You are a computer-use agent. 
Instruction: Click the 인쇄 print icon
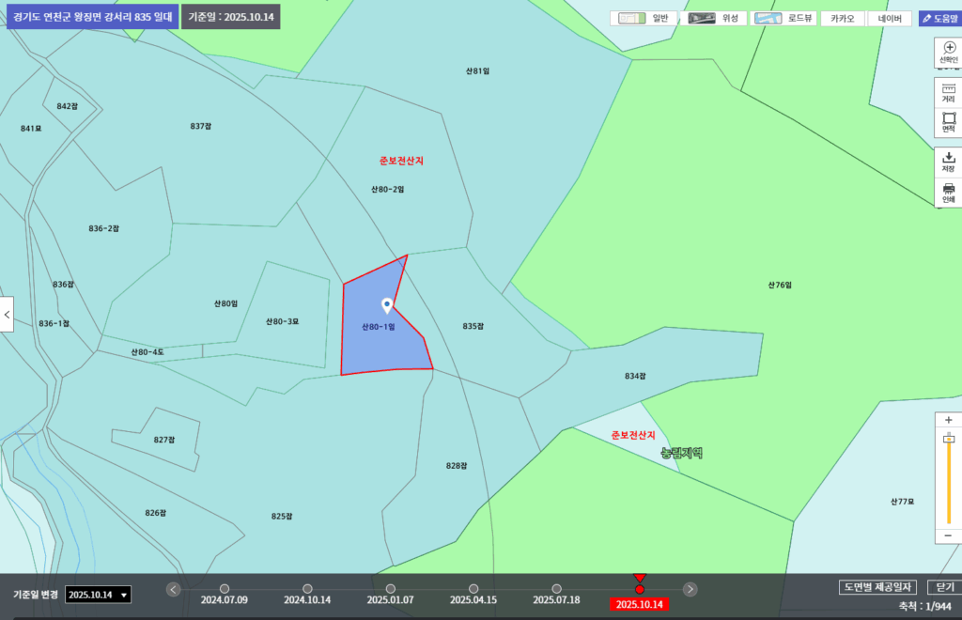click(x=948, y=192)
